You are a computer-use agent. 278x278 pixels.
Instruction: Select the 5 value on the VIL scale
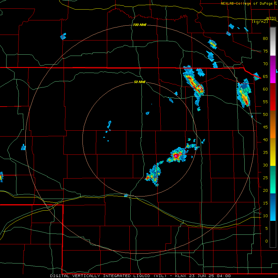(x=267, y=228)
